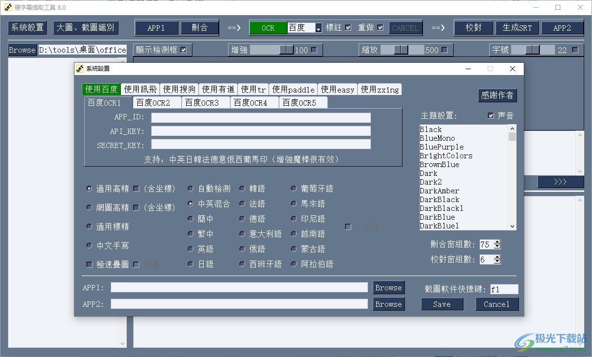
Task: Click Browse button for APP1 path
Action: point(388,287)
